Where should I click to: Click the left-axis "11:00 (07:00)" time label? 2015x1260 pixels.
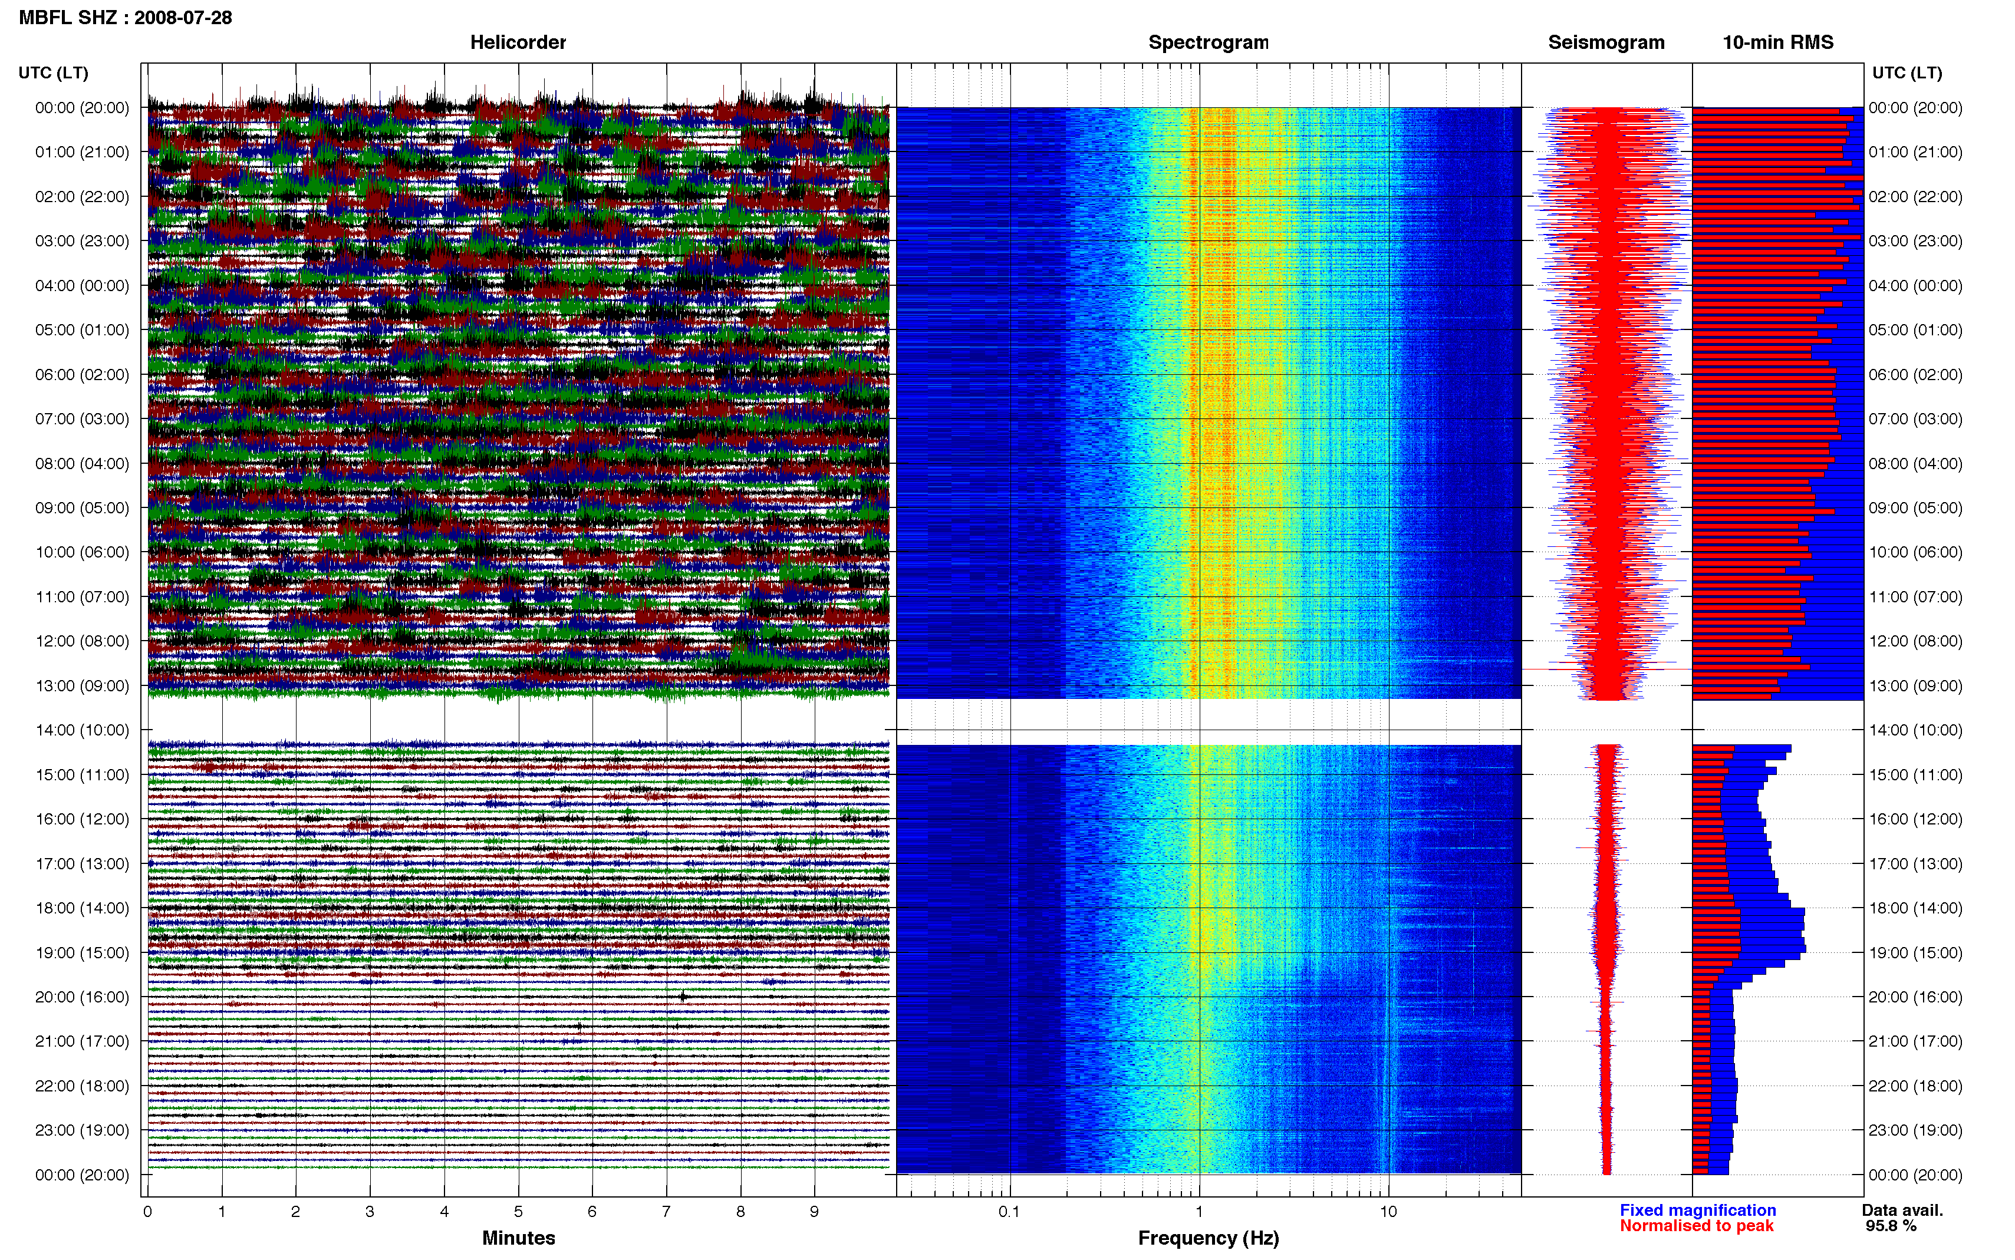tap(83, 596)
